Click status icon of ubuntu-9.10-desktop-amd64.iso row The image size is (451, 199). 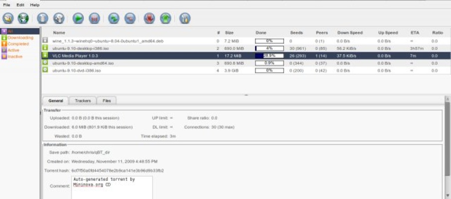coord(45,63)
